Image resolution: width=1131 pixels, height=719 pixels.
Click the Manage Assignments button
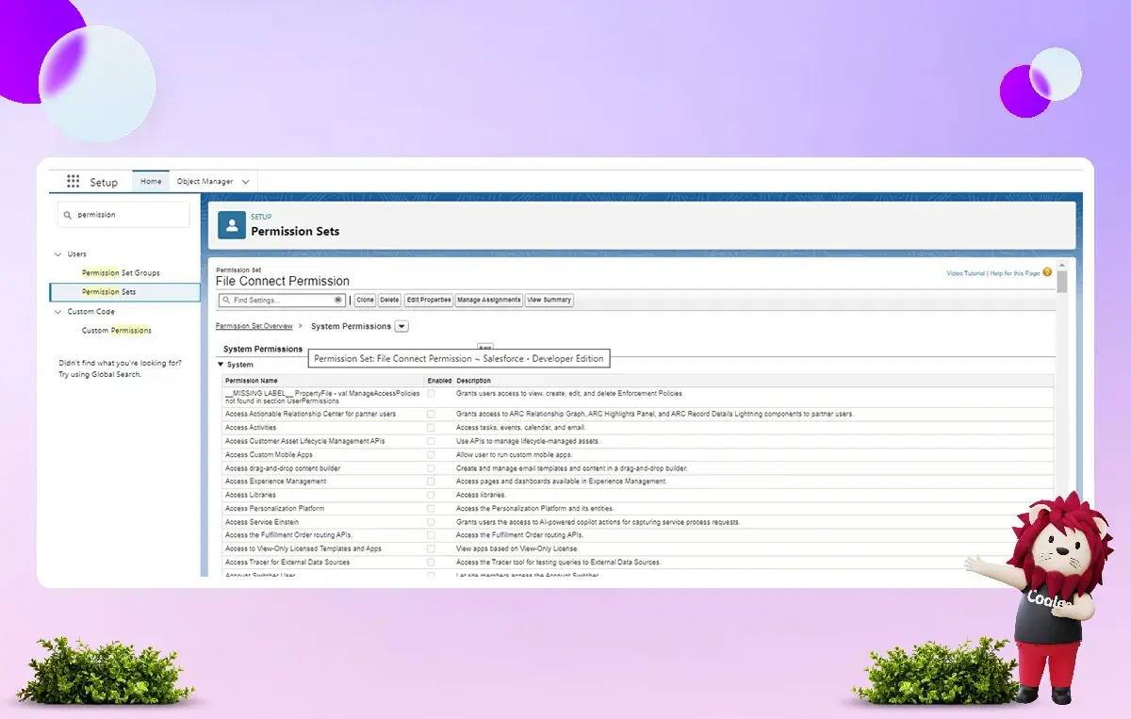(x=488, y=300)
